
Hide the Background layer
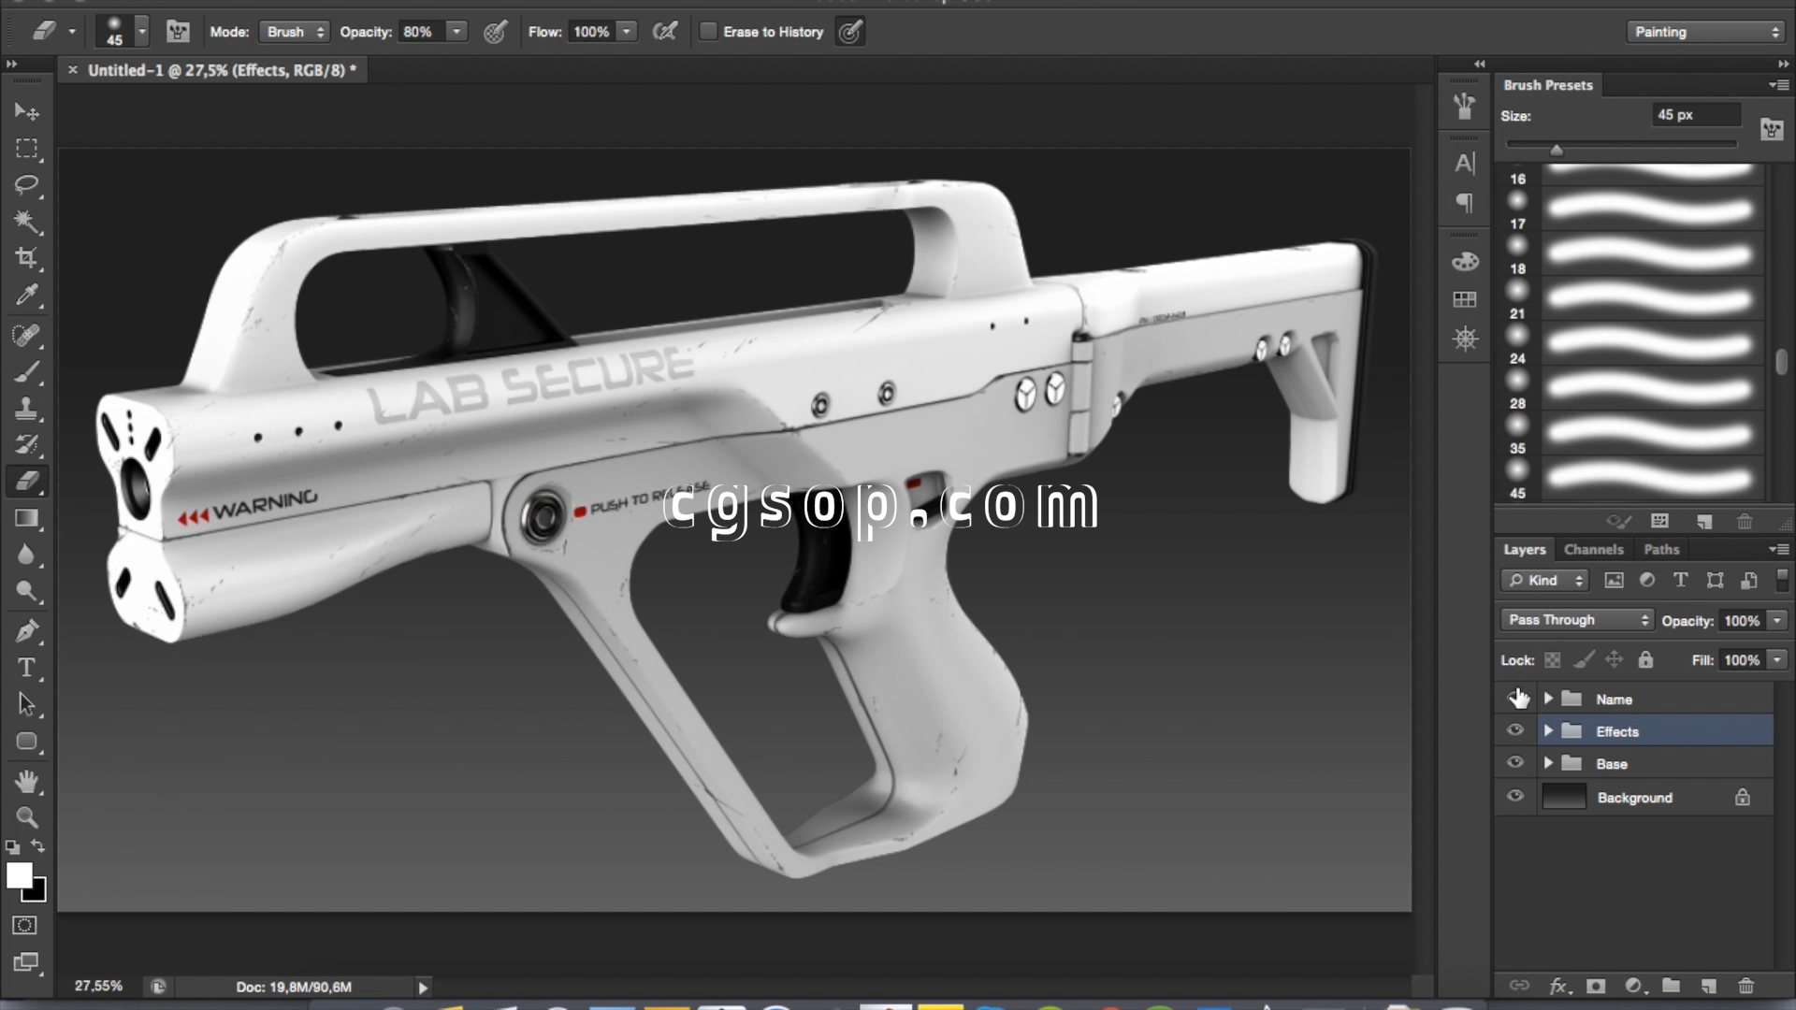coord(1515,797)
